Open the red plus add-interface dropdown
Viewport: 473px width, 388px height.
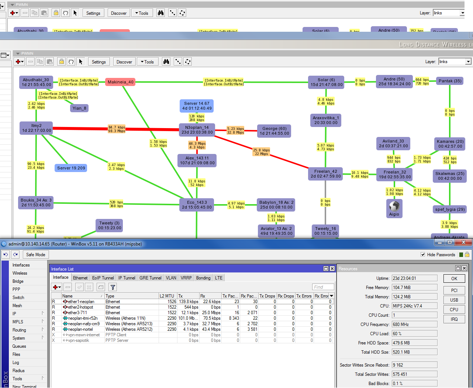pos(57,287)
